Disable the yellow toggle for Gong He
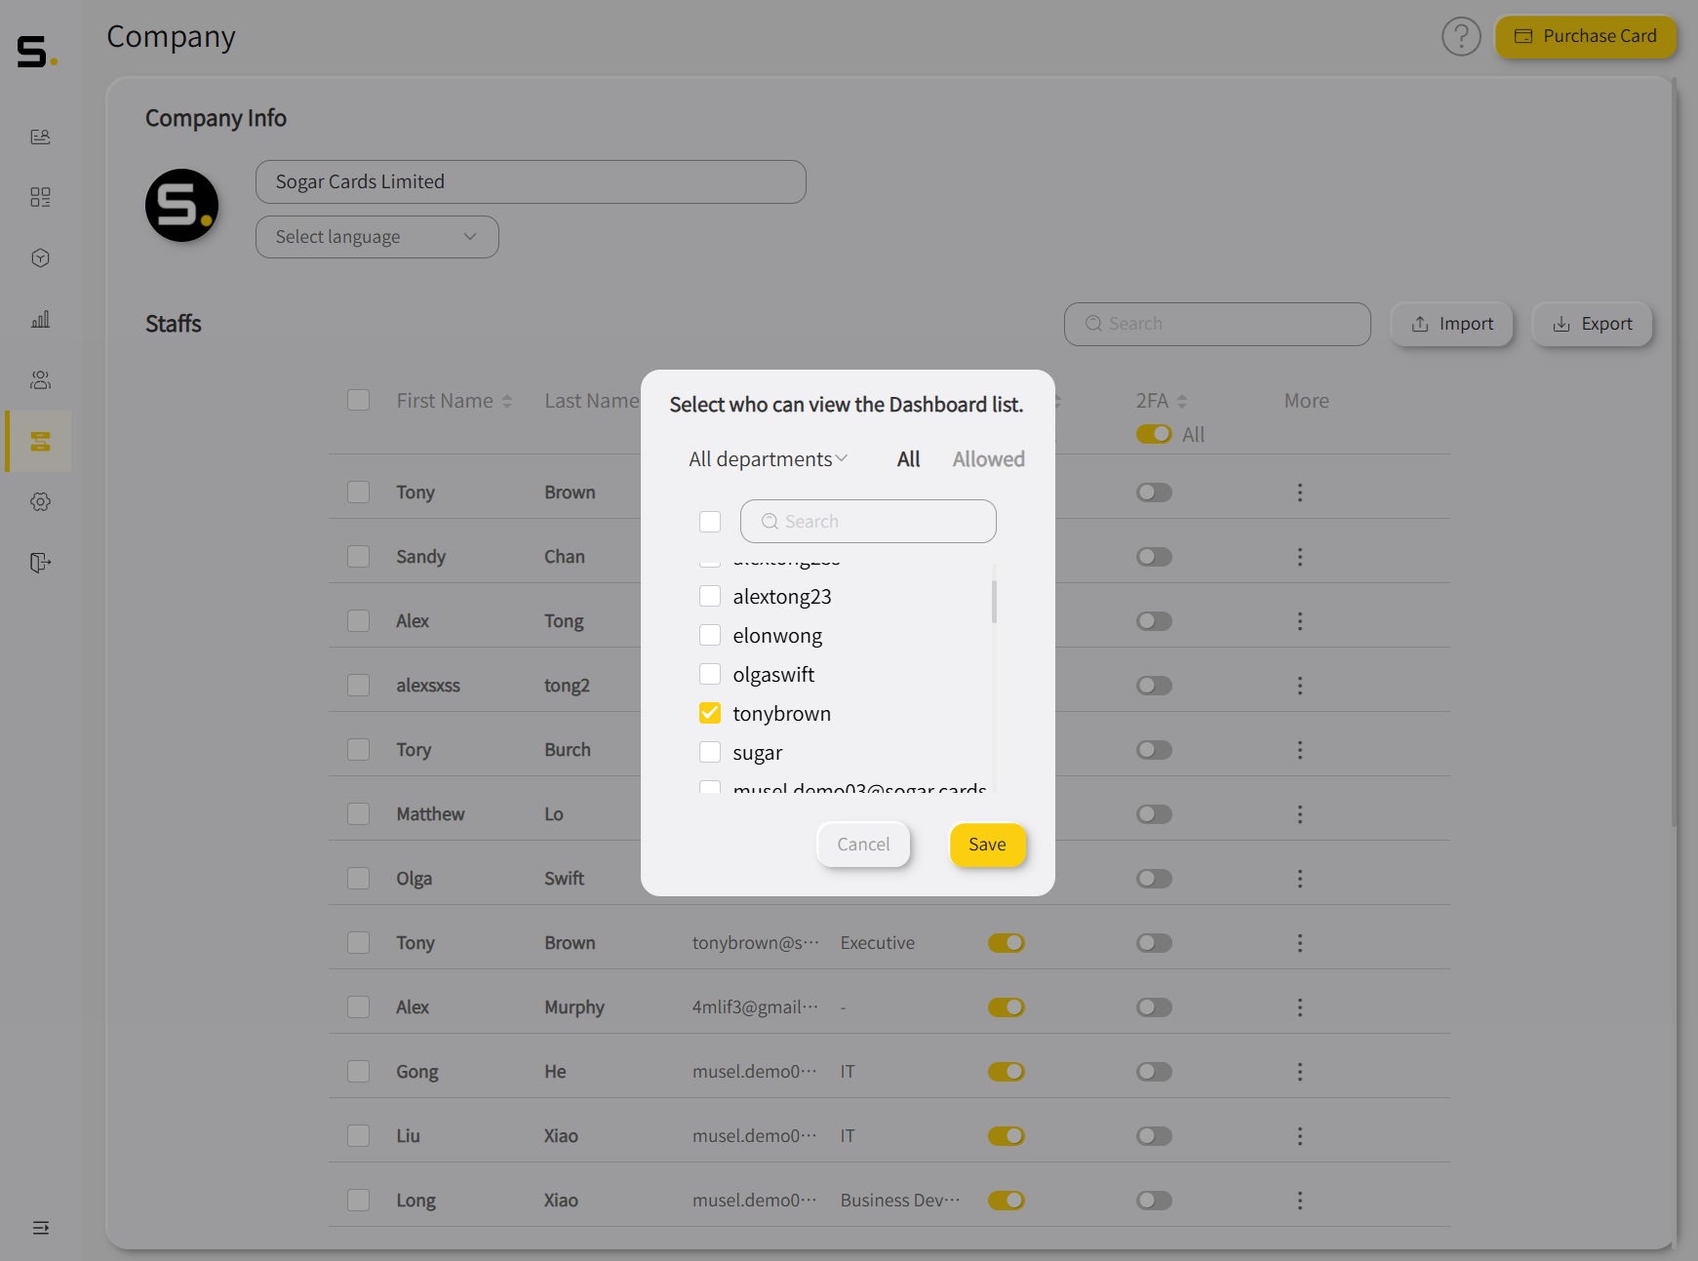The image size is (1698, 1261). [1006, 1072]
